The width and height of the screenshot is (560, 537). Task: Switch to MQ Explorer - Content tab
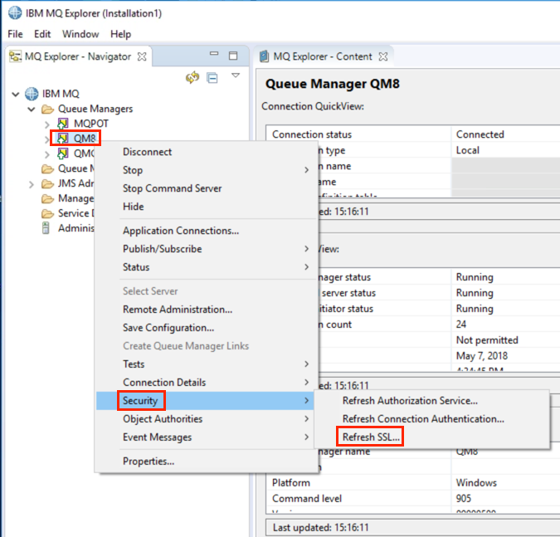pyautogui.click(x=323, y=56)
